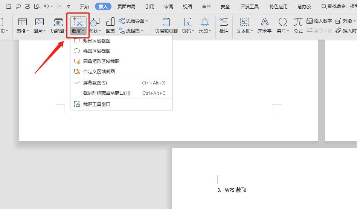Click the 查找命令 search field
This screenshot has width=357, height=209.
(338, 6)
